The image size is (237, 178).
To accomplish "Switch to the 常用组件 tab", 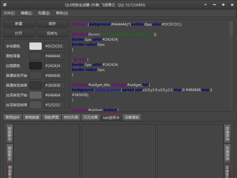I will [12, 117].
